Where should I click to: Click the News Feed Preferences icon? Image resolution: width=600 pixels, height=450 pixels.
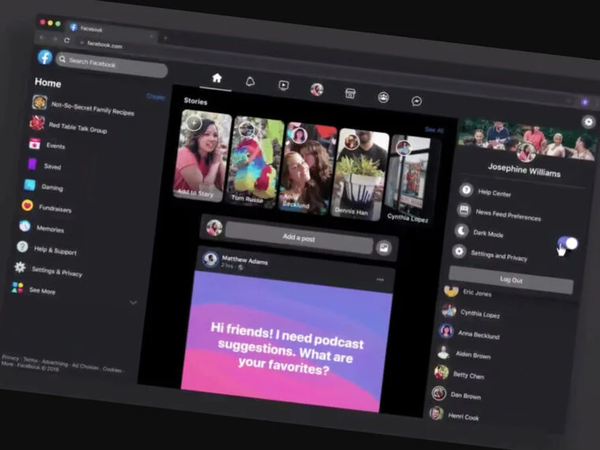coord(463,210)
